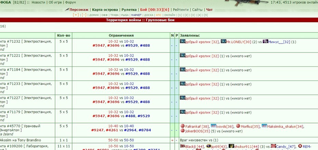
Task: Open syndicate #9247 link
Action: point(97,130)
